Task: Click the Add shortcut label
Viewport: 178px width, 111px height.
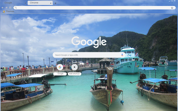Action: (x=75, y=74)
